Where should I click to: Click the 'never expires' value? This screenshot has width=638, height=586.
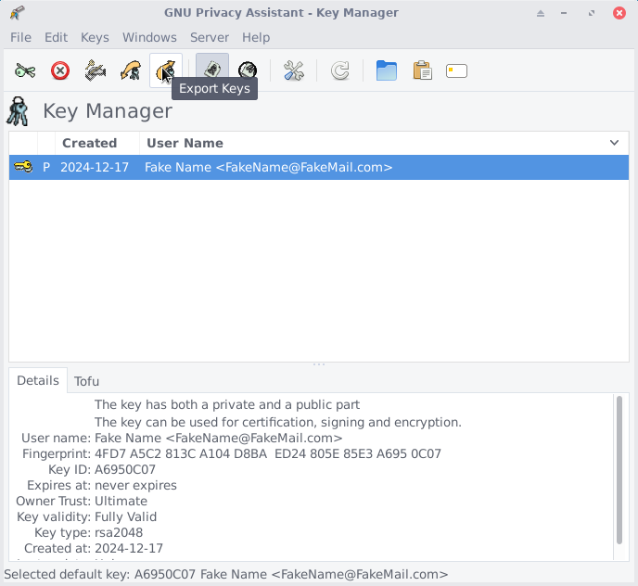click(x=135, y=486)
